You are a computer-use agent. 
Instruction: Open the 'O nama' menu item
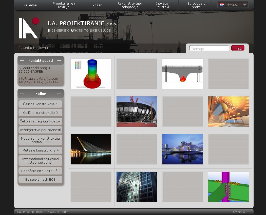pos(30,5)
